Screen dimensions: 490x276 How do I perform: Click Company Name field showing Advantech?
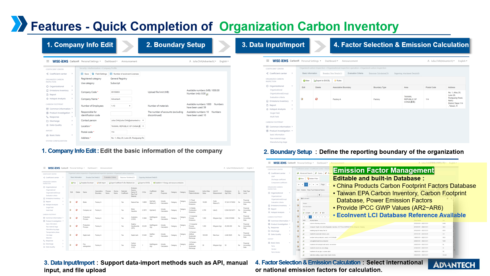[121, 99]
